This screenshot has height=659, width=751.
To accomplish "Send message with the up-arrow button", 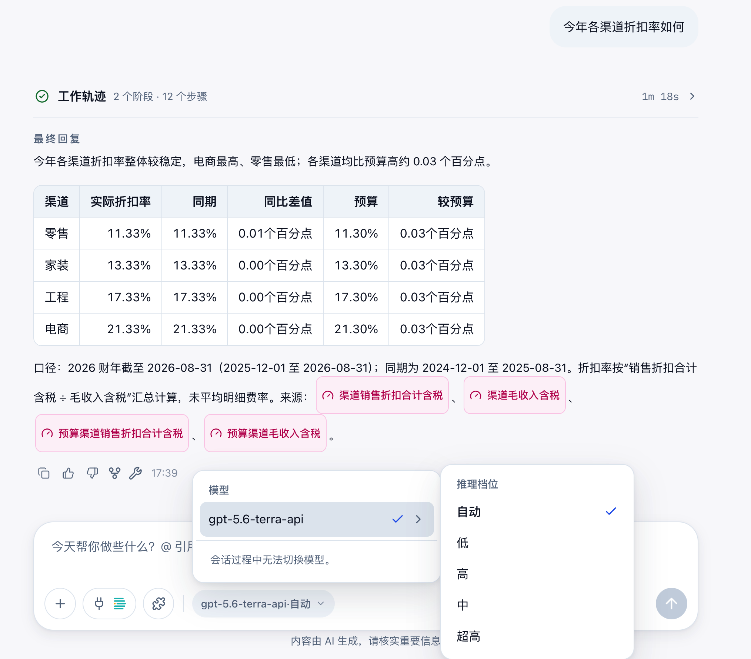I will click(x=671, y=604).
